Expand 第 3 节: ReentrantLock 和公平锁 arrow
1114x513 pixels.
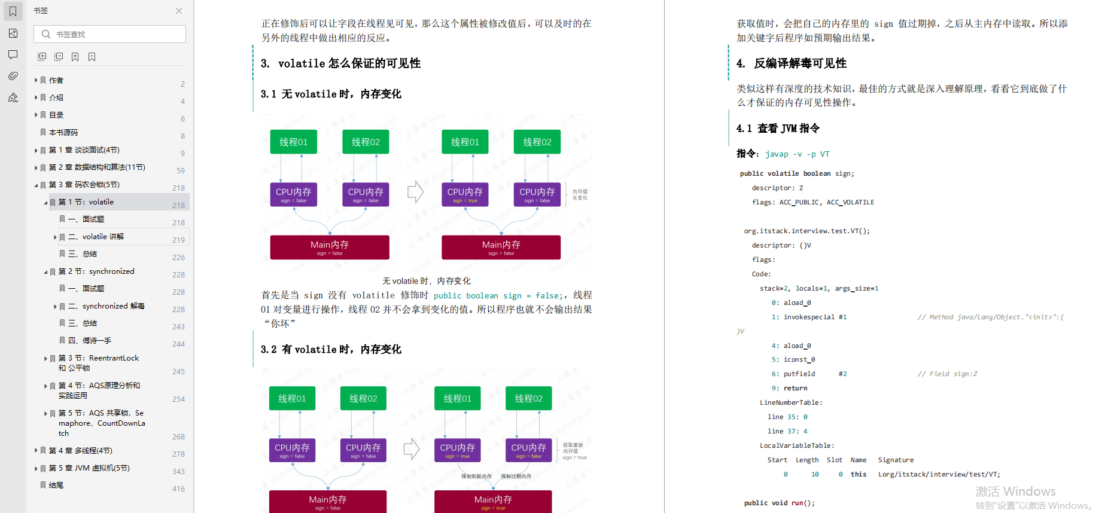coord(45,358)
